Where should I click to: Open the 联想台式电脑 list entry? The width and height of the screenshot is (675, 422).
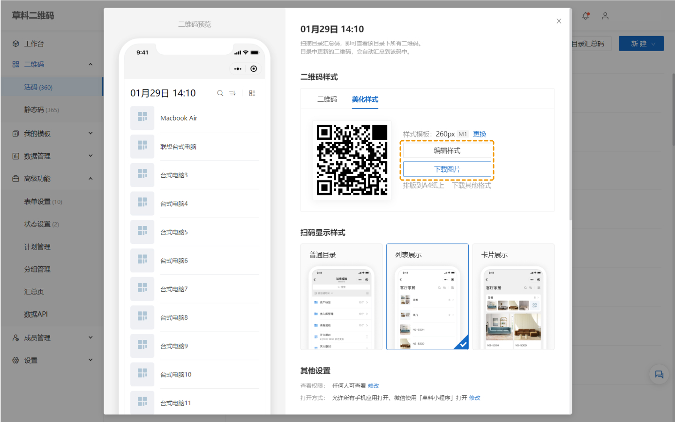[x=195, y=147]
